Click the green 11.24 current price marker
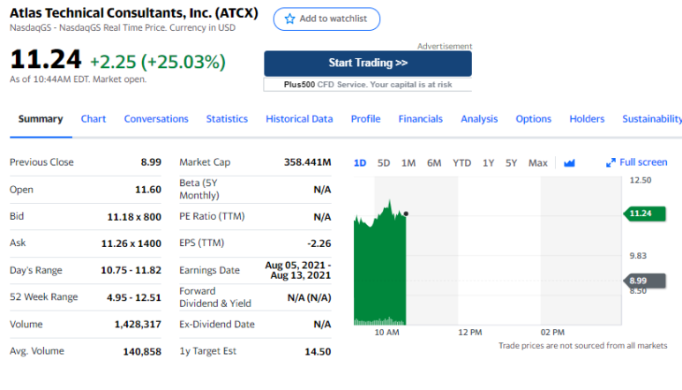 (x=645, y=214)
